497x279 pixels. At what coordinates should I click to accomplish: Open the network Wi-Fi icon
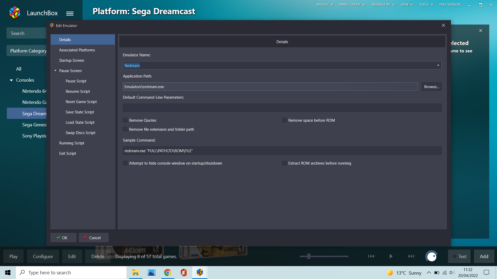point(445,273)
